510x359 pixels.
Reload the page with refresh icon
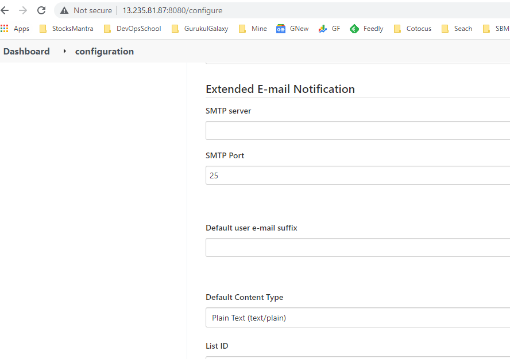41,10
